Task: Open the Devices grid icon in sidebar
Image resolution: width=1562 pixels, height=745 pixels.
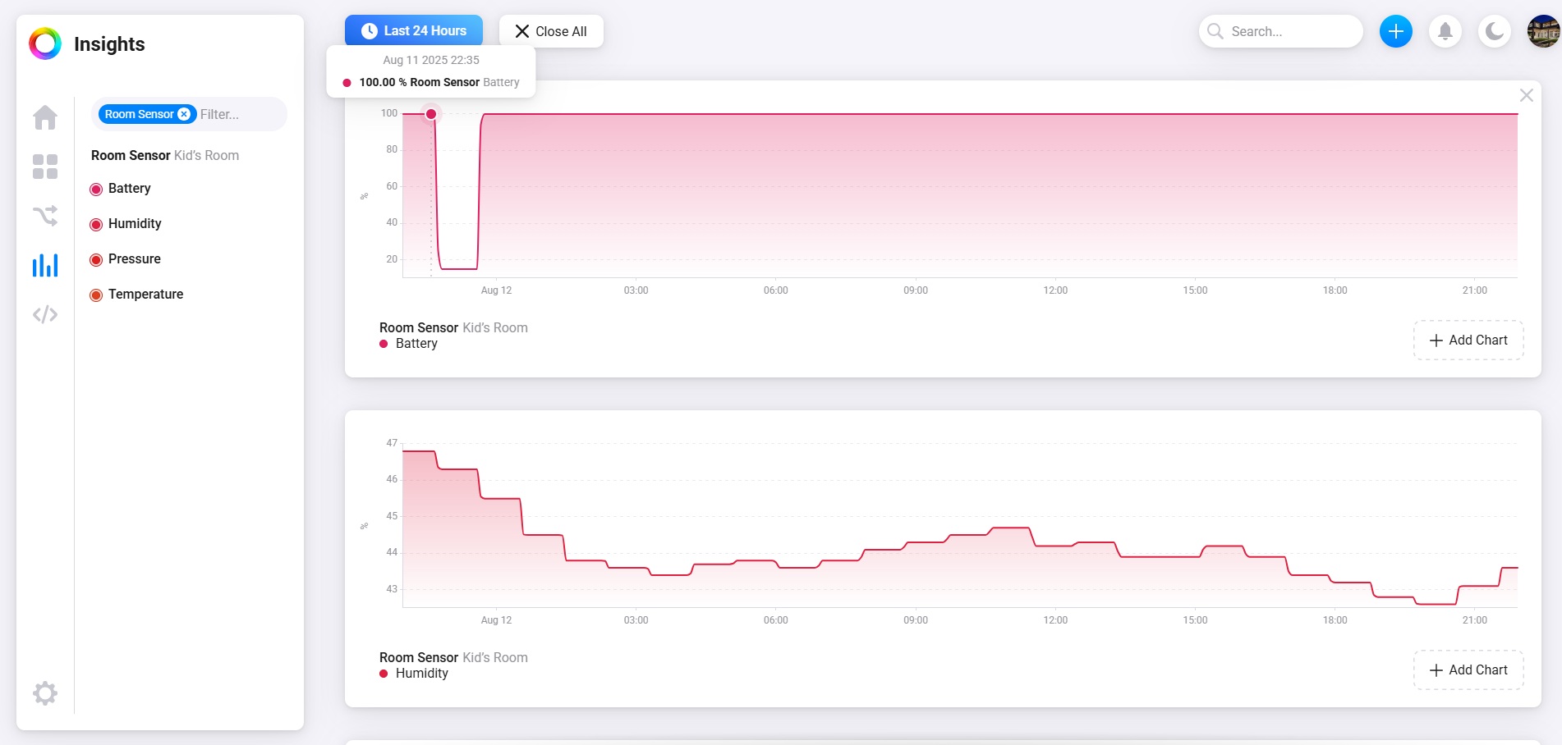Action: click(x=45, y=167)
